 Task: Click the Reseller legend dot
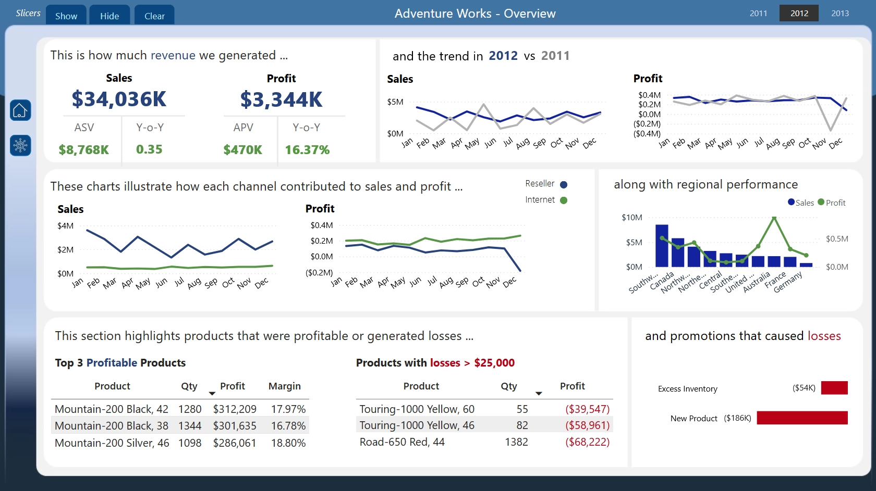click(564, 184)
